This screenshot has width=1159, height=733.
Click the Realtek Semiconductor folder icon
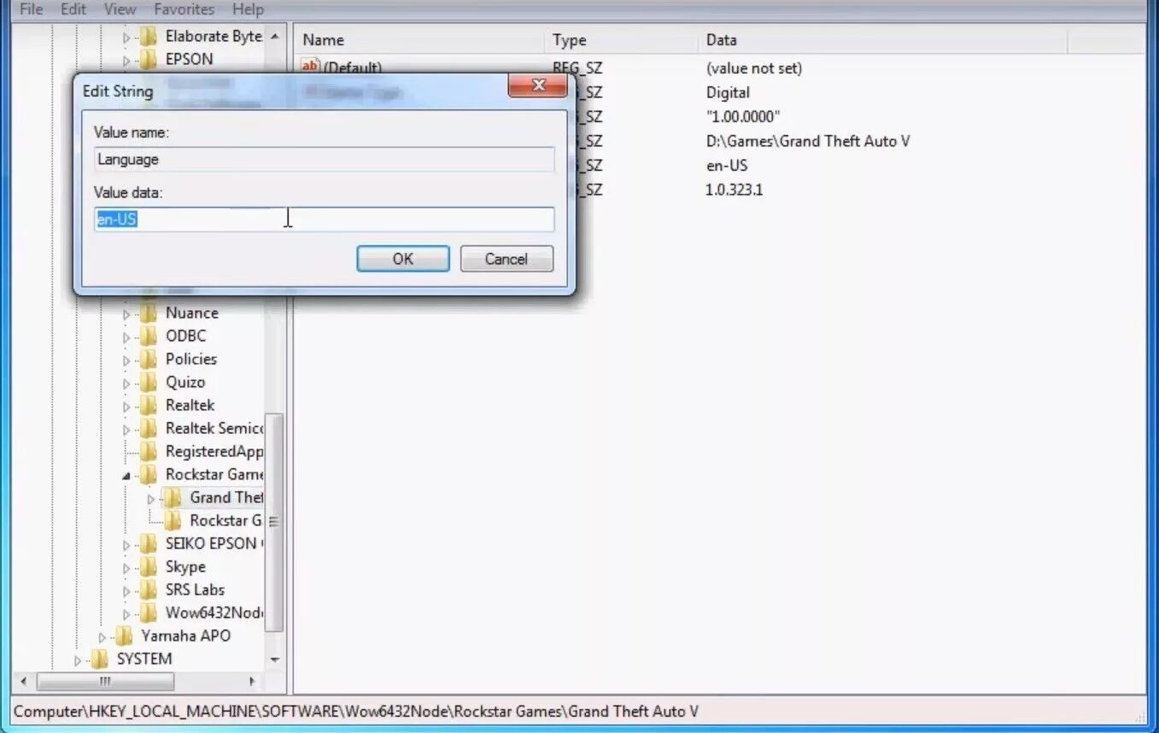tap(149, 428)
